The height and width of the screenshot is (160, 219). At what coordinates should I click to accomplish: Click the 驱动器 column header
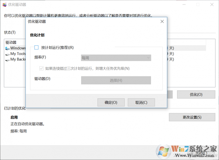11,42
